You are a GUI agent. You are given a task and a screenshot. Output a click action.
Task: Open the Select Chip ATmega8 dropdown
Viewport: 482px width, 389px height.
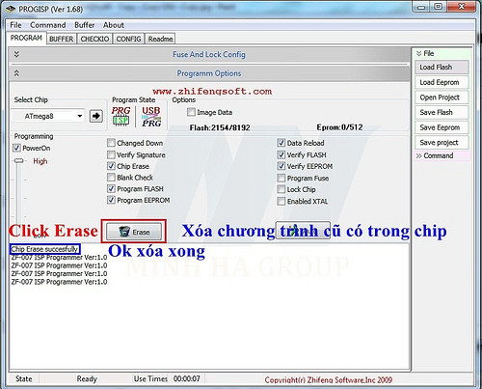48,116
